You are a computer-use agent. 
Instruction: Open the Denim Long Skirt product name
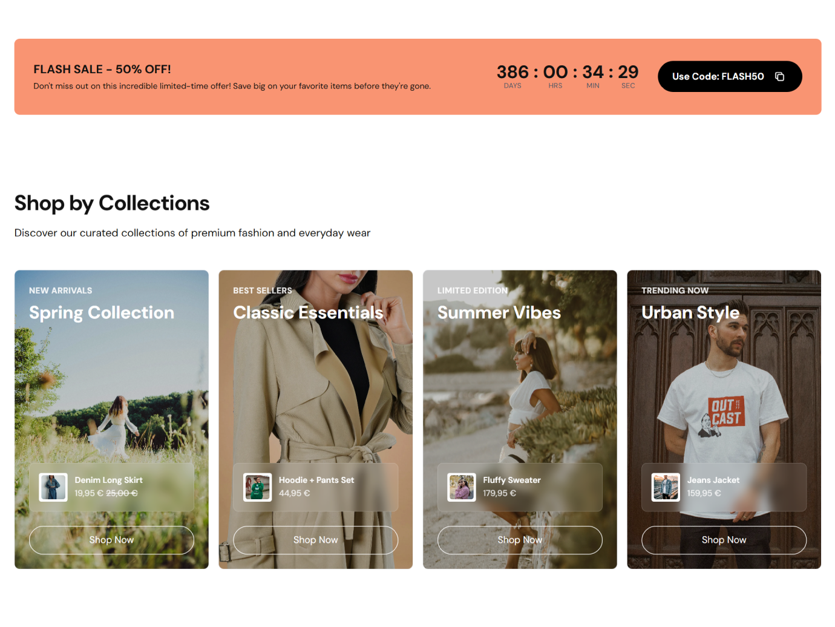click(109, 480)
